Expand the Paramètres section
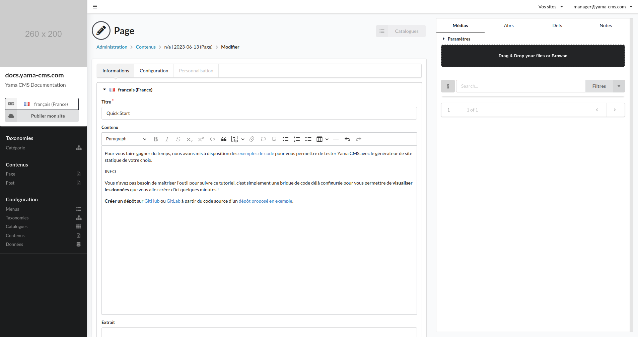638x337 pixels. (458, 39)
